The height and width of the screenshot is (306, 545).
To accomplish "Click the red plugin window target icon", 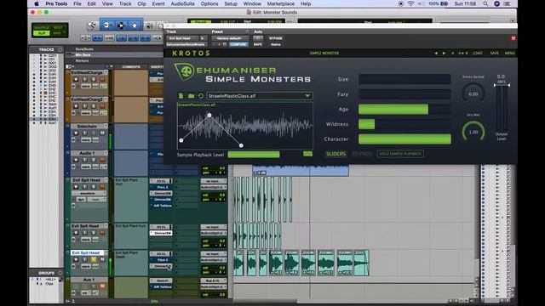I will pos(513,38).
